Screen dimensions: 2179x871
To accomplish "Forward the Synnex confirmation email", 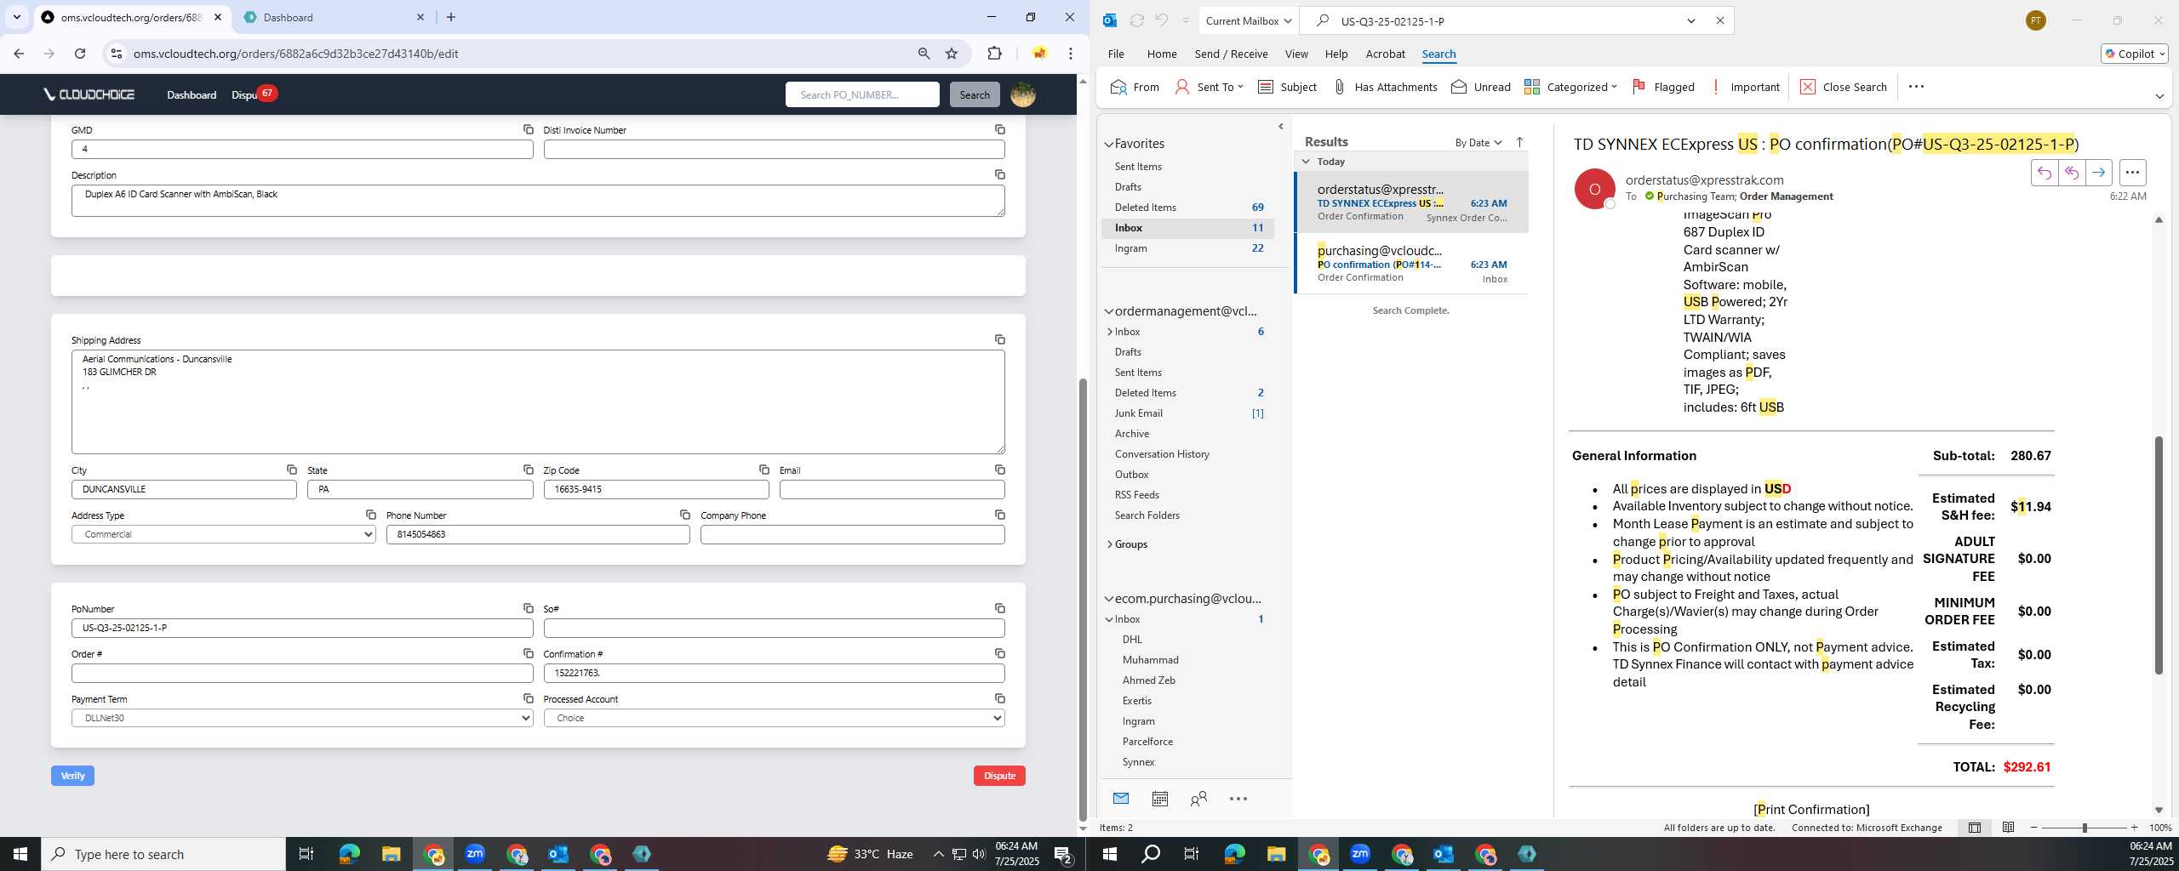I will point(2098,173).
